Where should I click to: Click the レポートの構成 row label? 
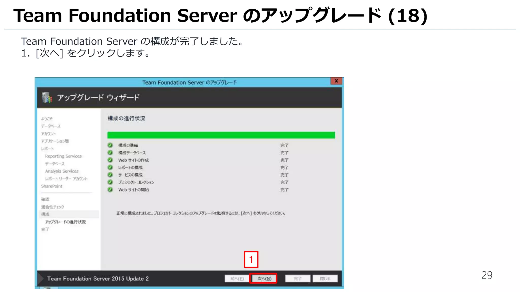pos(130,167)
